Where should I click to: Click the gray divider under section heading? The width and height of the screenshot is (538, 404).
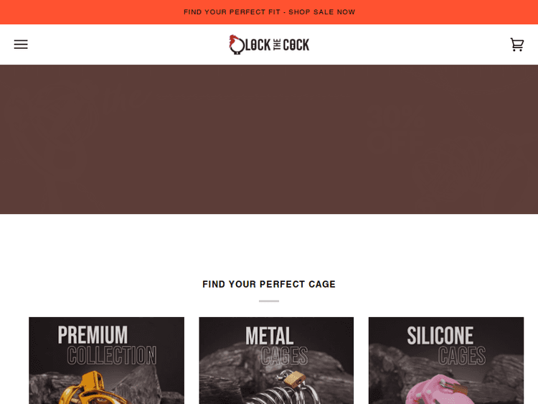coord(269,301)
